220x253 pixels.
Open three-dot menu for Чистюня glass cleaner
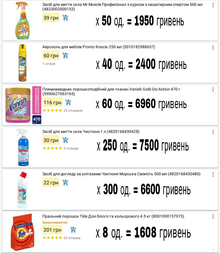click(213, 132)
